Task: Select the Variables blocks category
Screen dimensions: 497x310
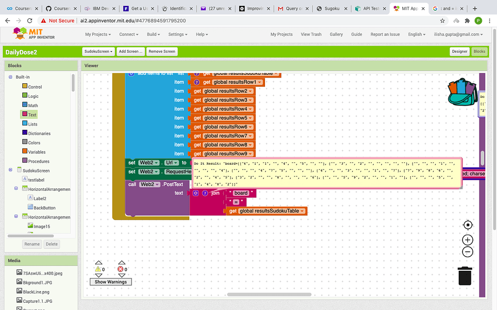Action: (33, 152)
